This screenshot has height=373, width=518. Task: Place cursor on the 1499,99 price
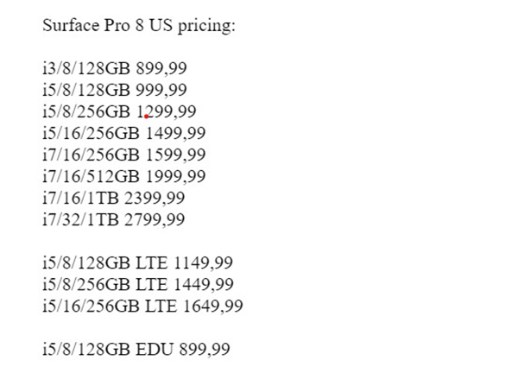click(176, 133)
